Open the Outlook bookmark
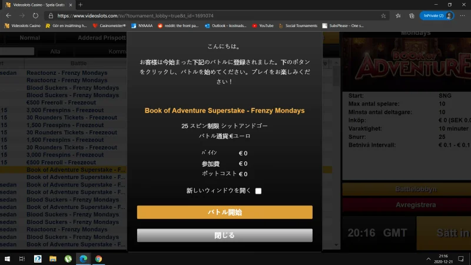The image size is (471, 265). click(x=225, y=26)
